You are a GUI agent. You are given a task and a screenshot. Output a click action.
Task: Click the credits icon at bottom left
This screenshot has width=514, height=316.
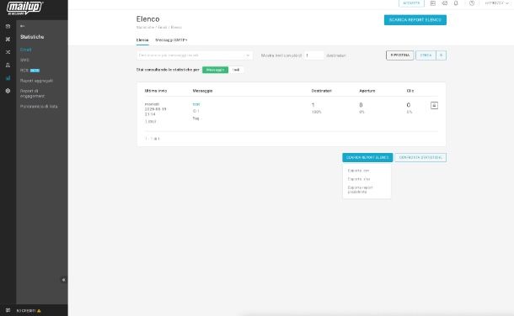coord(8,310)
